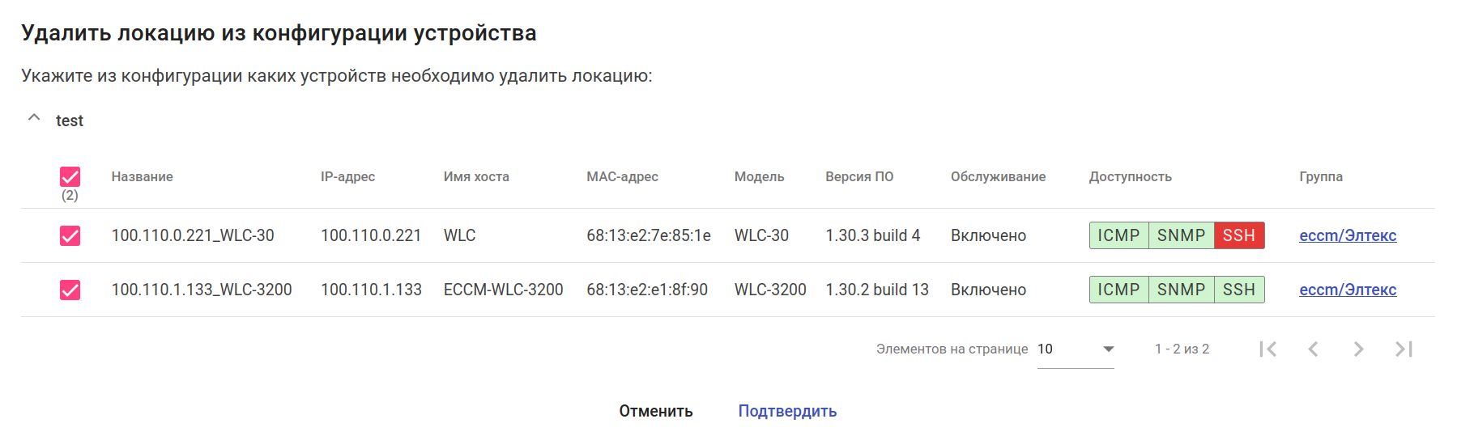Open eccm/Элтекс link for WLC-3200
The height and width of the screenshot is (436, 1457).
pyautogui.click(x=1348, y=290)
